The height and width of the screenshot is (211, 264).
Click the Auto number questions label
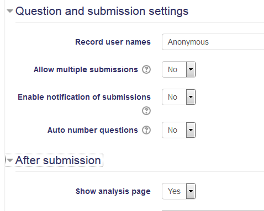pyautogui.click(x=93, y=130)
